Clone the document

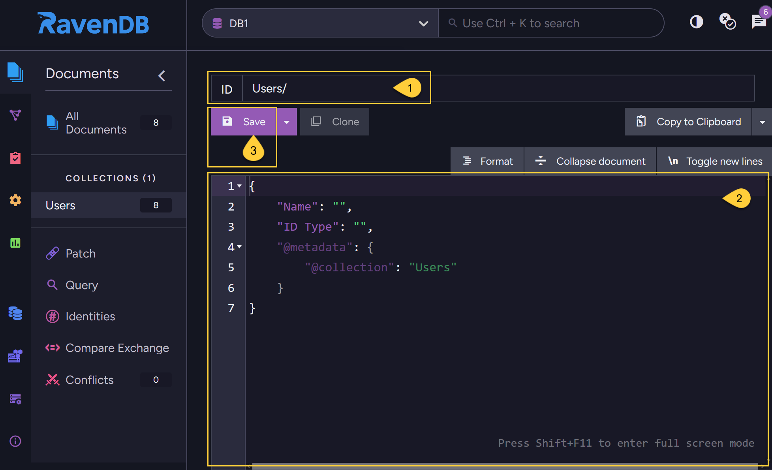click(334, 122)
